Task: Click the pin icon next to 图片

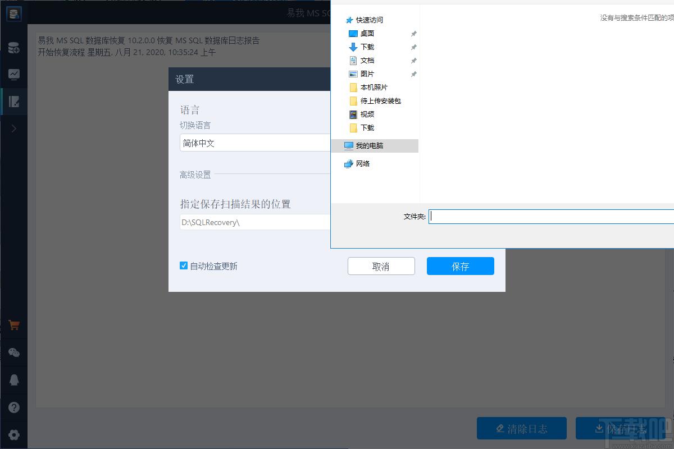Action: pyautogui.click(x=413, y=74)
